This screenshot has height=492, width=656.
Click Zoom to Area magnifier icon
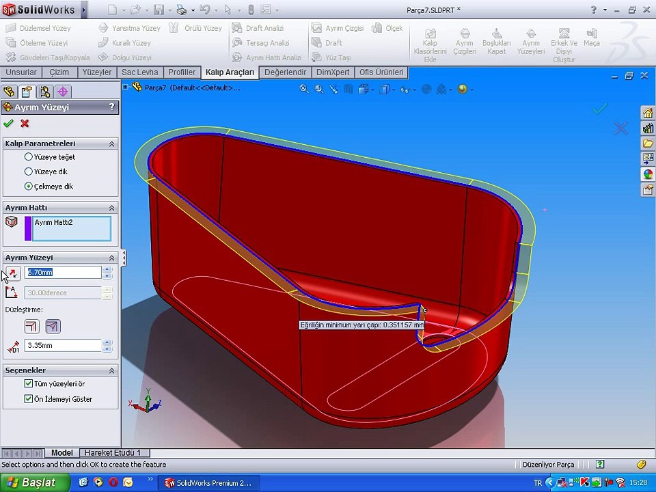[x=319, y=89]
